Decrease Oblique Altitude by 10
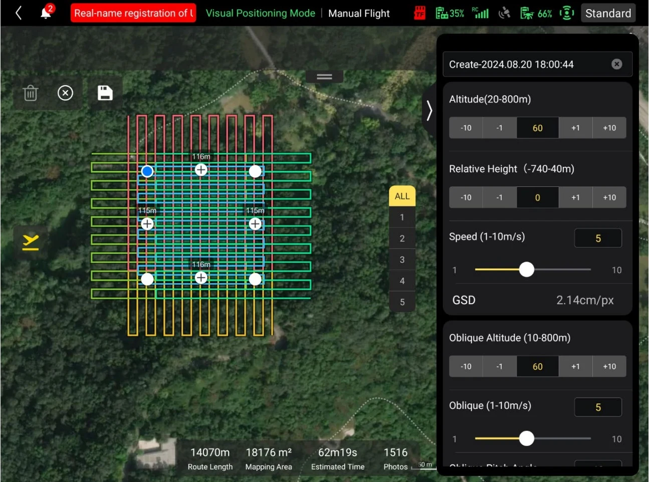 [466, 366]
